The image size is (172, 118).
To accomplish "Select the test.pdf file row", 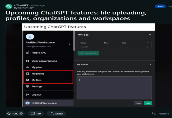I will pos(114,47).
